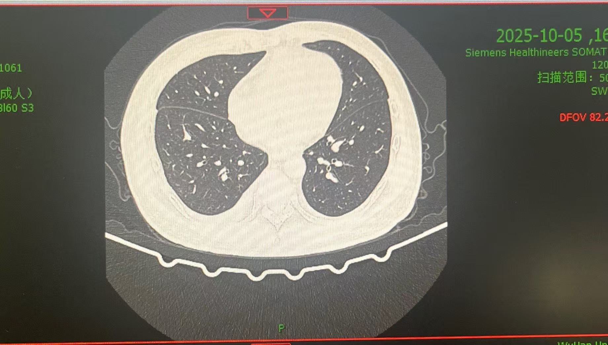Screen dimensions: 608x345
Task: Click the Siemens Healthineers scanner label
Action: [536, 53]
